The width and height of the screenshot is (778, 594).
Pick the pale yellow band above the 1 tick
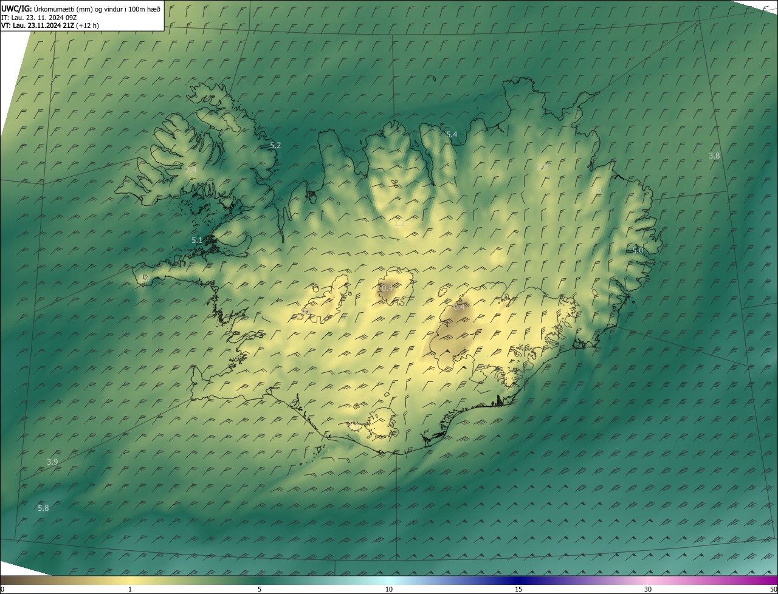[x=130, y=580]
